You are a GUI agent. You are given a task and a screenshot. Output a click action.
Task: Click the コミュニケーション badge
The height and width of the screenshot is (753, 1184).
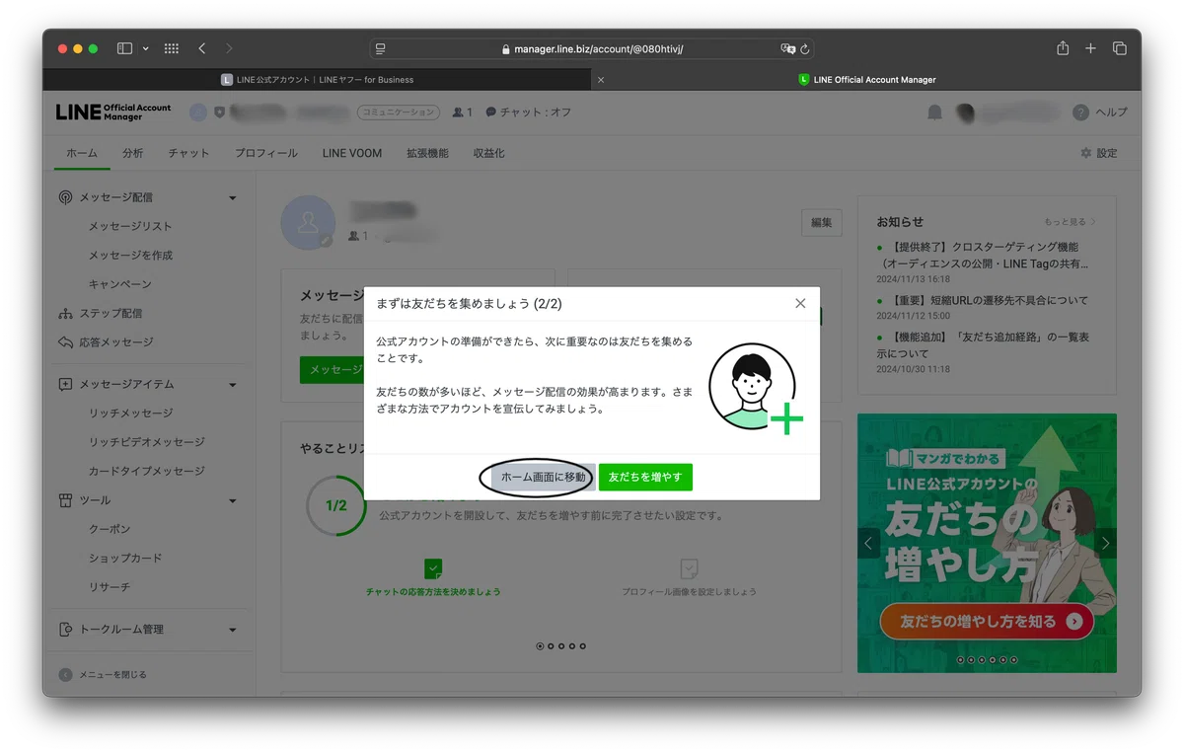[x=398, y=113]
